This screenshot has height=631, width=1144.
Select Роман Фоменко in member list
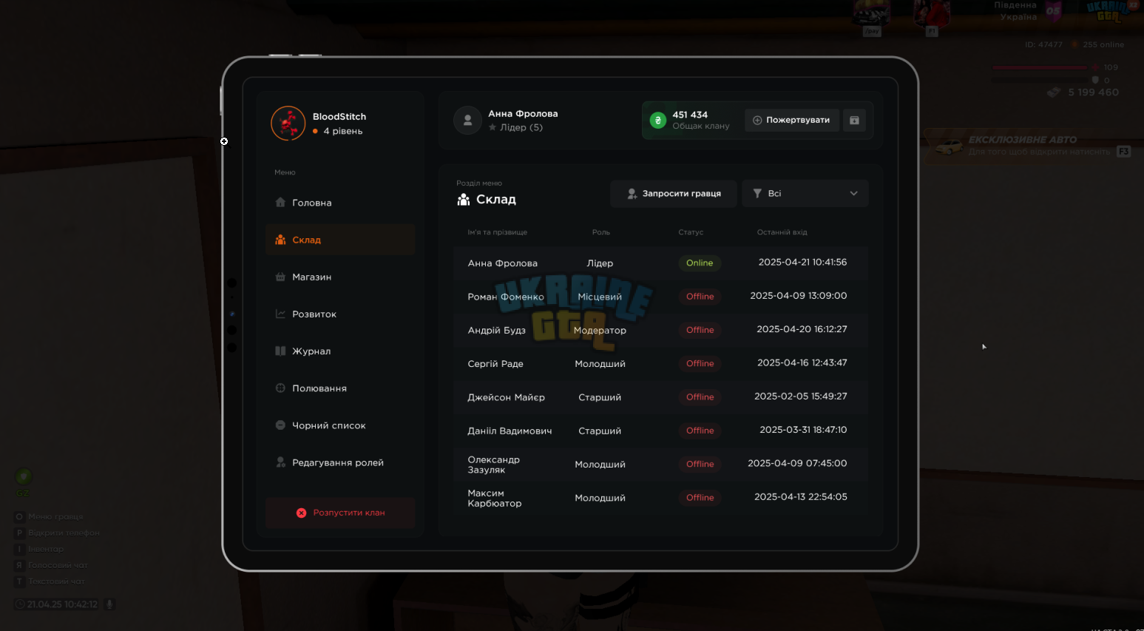click(x=506, y=297)
